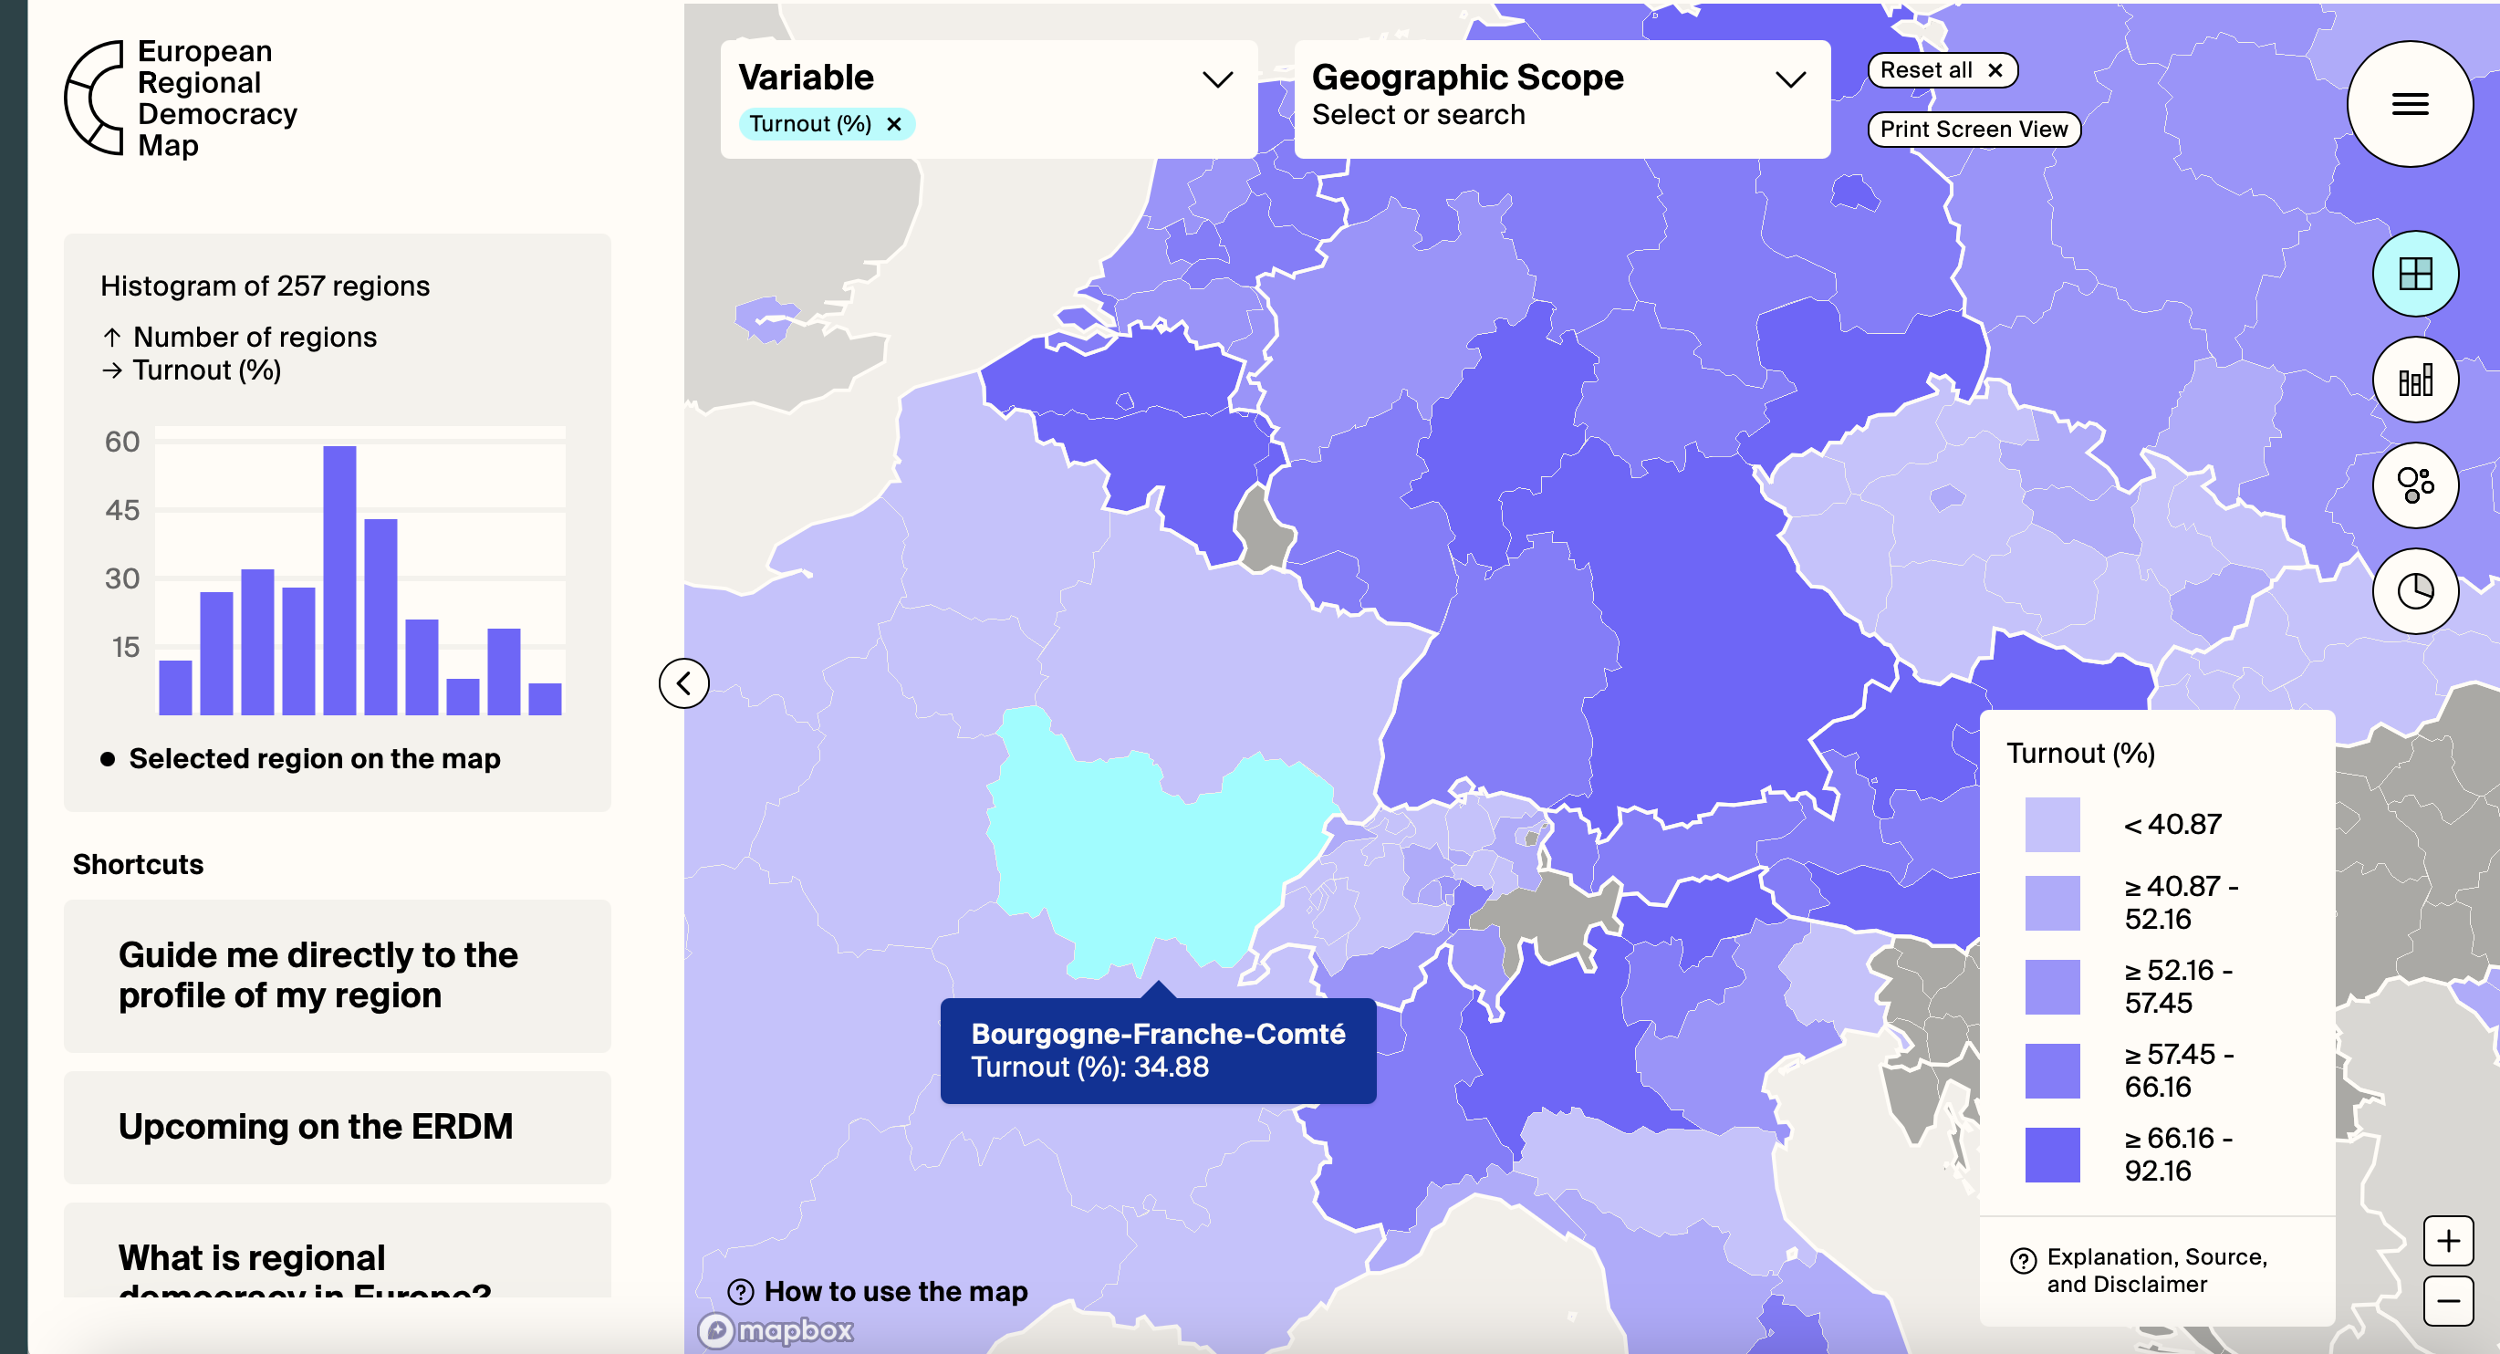The height and width of the screenshot is (1354, 2500).
Task: Click the collapse left panel arrow
Action: pyautogui.click(x=685, y=679)
